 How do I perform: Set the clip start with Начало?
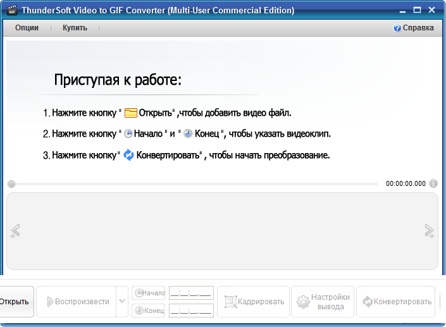coord(149,293)
